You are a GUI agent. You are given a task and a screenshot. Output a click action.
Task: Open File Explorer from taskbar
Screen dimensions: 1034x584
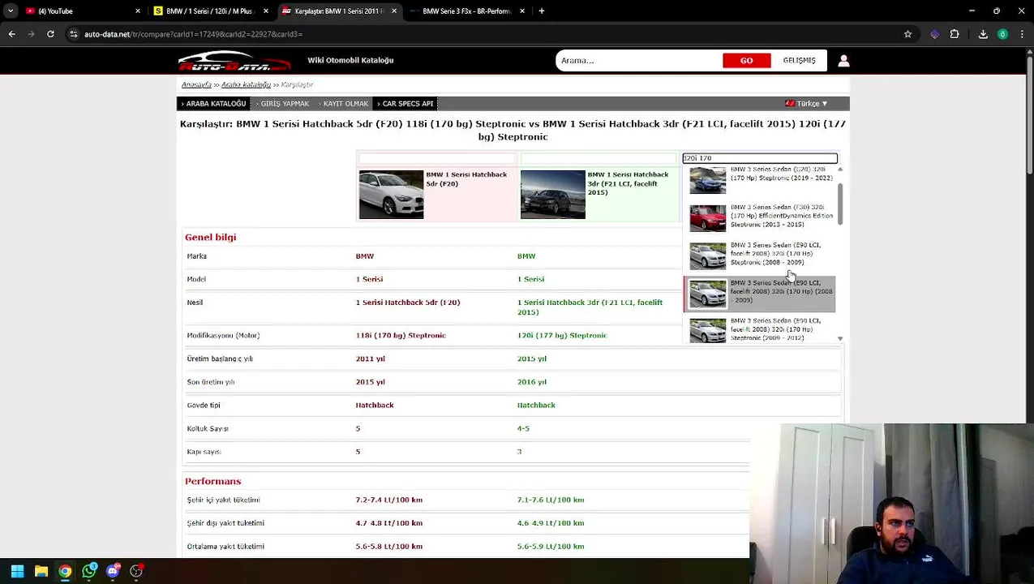click(41, 571)
